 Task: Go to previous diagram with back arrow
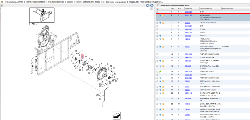[148, 5]
